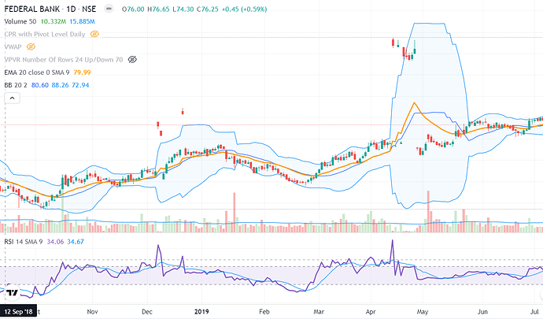Click the low price L74.30
Viewport: 543px width, 319px height.
(x=183, y=9)
